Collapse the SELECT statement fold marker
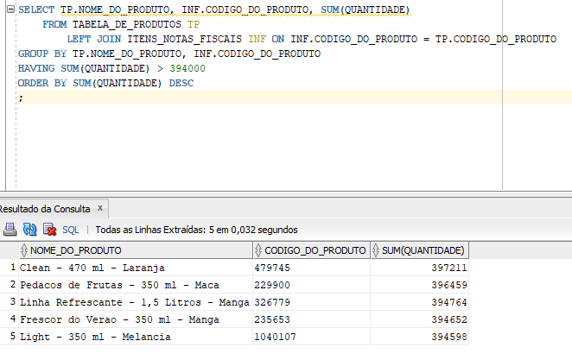The width and height of the screenshot is (572, 360). (x=10, y=9)
